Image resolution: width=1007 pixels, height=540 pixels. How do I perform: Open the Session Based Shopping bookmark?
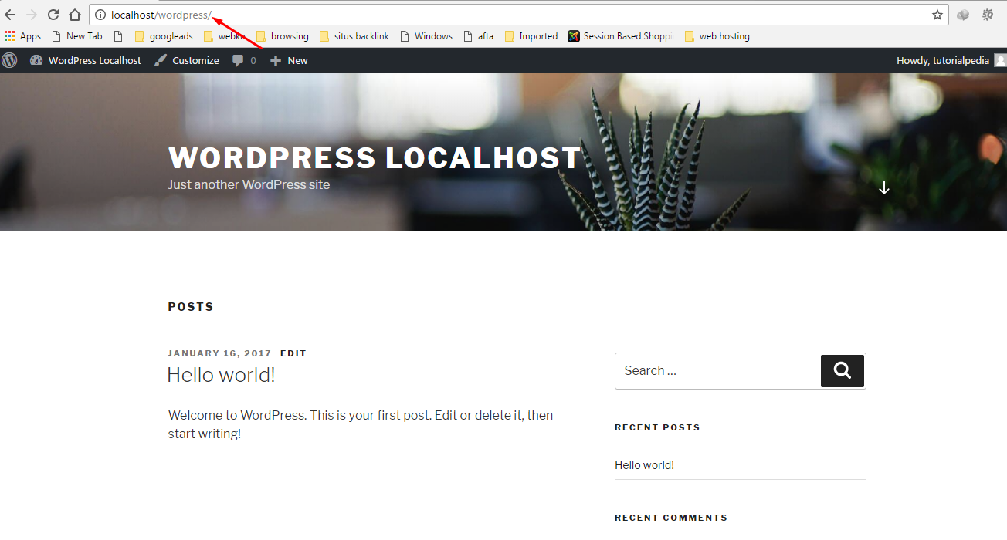coord(620,36)
